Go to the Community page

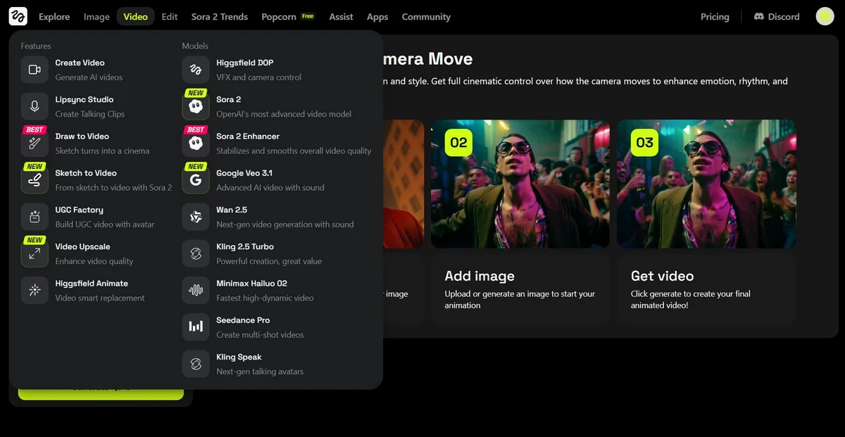coord(426,16)
